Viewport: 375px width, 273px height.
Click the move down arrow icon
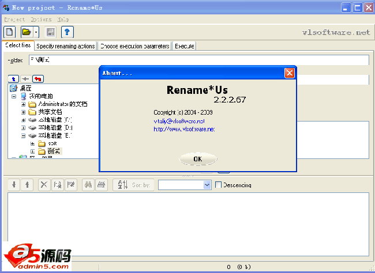tap(14, 185)
